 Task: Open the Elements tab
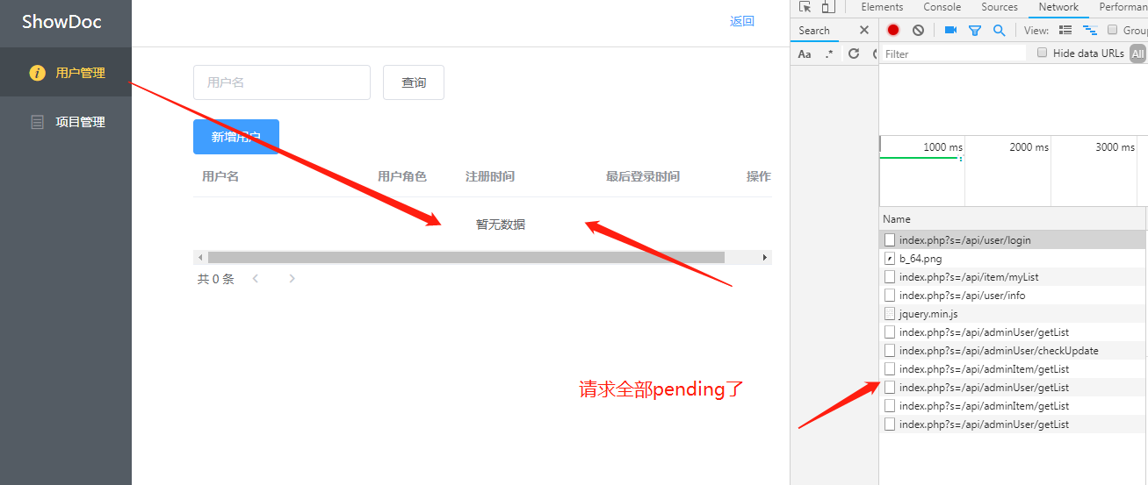(882, 7)
